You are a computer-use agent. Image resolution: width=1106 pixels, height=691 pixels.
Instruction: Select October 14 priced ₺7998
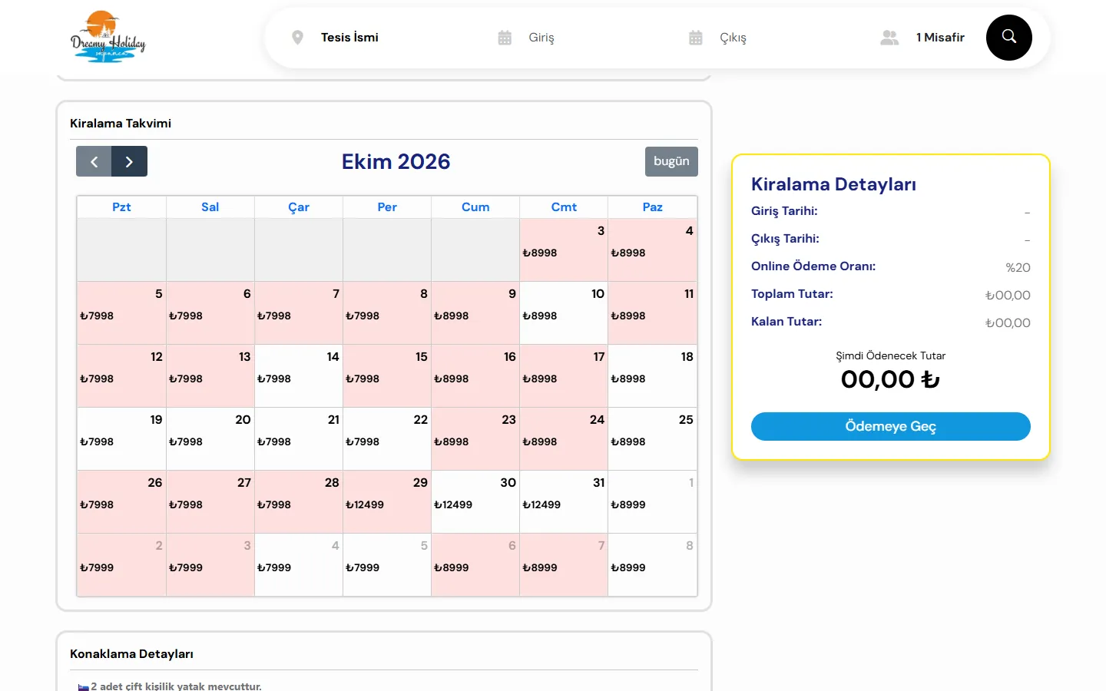click(x=299, y=376)
